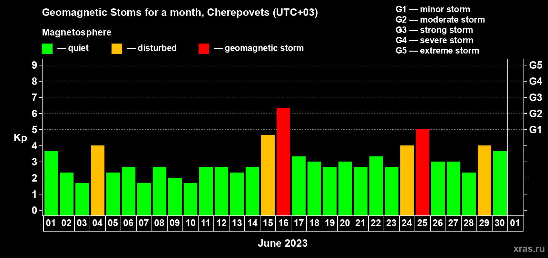548x258 pixels.
Task: Click the G3 label on the right axis
Action: (536, 97)
